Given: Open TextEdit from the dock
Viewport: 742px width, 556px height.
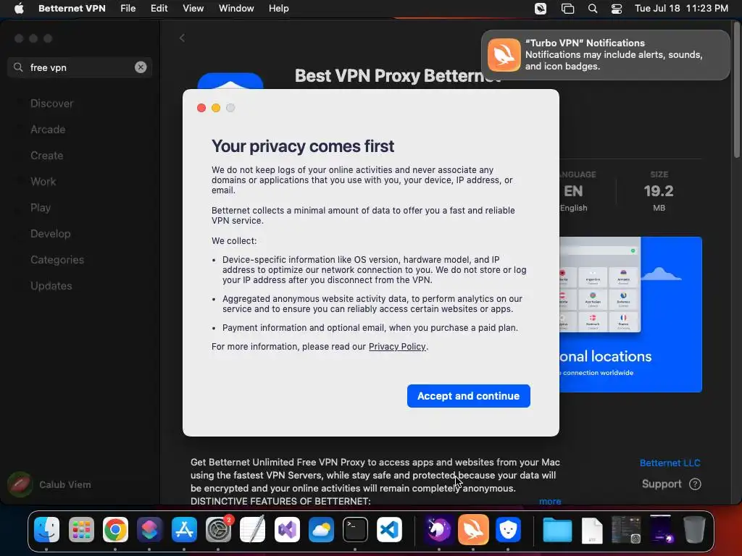Looking at the screenshot, I should pyautogui.click(x=252, y=529).
